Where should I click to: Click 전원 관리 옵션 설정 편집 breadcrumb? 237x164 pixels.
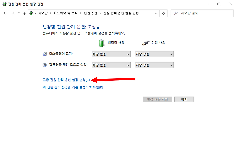(x=121, y=13)
